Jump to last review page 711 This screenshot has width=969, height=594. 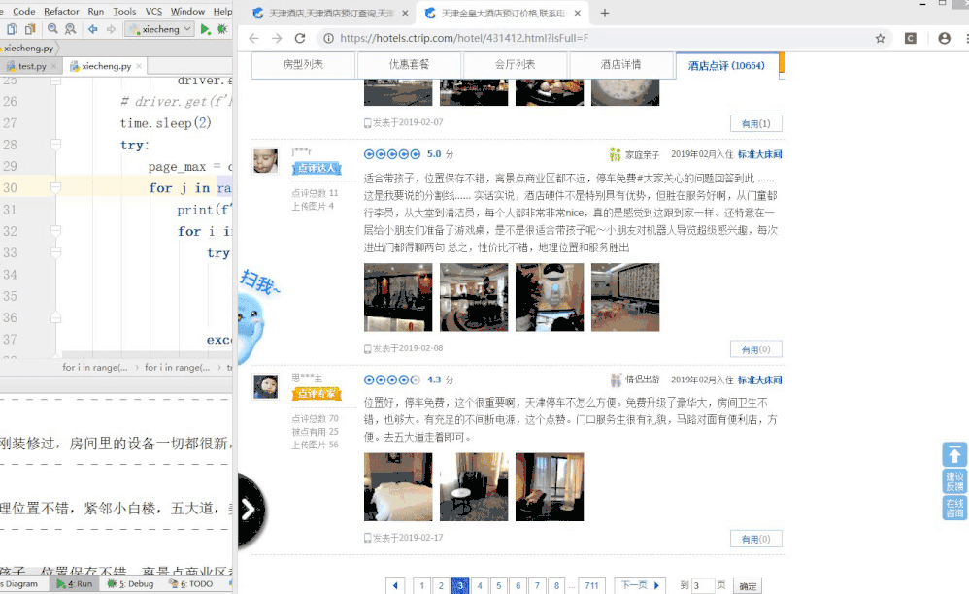(x=592, y=585)
